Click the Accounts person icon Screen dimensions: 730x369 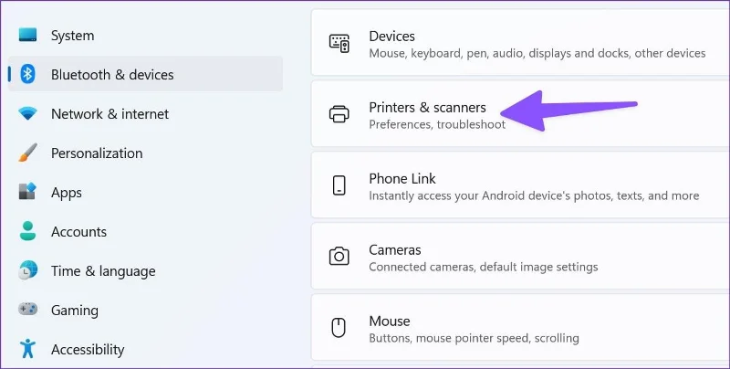click(x=27, y=231)
